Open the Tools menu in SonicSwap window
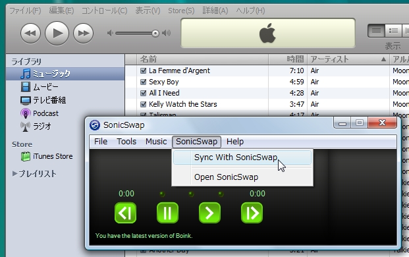 coord(126,142)
